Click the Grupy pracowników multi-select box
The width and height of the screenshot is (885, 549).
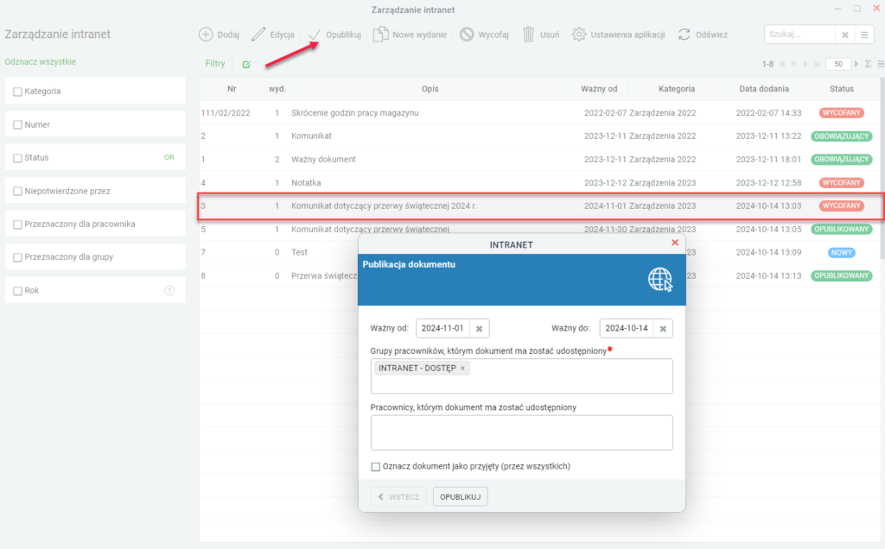521,376
